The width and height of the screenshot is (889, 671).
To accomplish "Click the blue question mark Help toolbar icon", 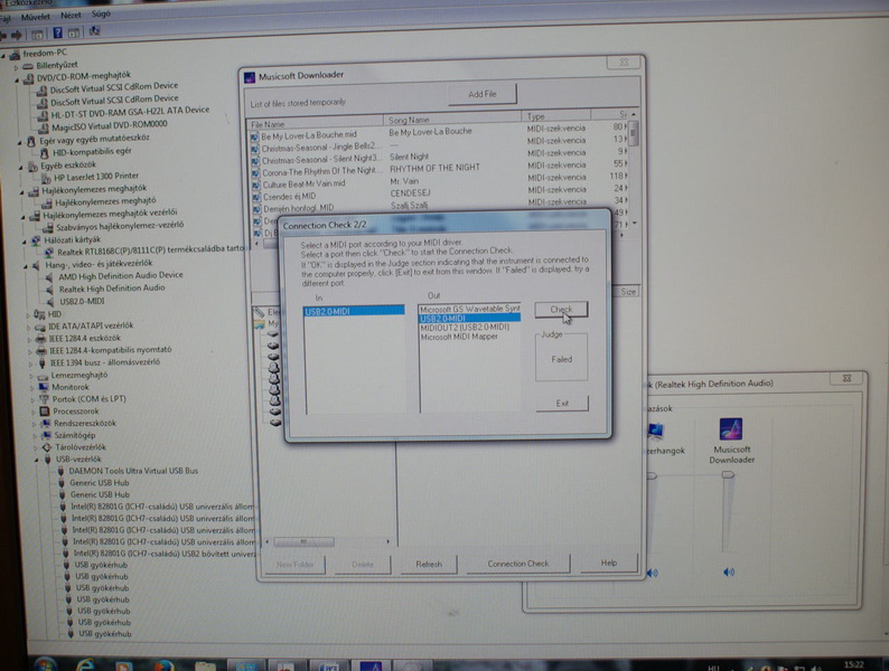I will (x=58, y=33).
